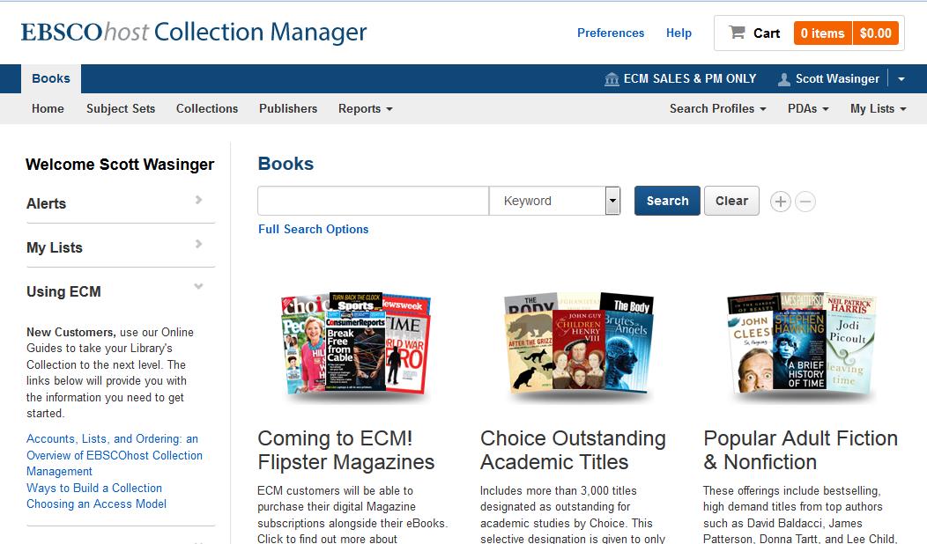This screenshot has height=544, width=927.
Task: Expand the My Lists sidebar section
Action: tap(120, 247)
